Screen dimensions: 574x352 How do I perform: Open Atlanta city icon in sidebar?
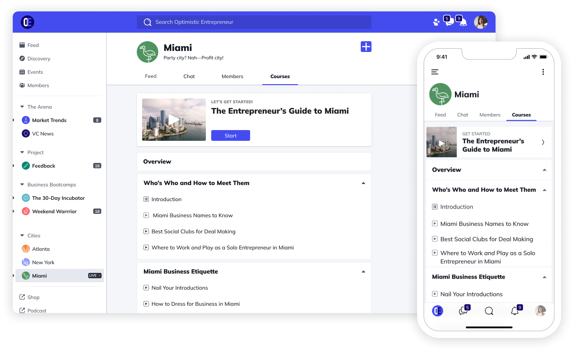(26, 249)
